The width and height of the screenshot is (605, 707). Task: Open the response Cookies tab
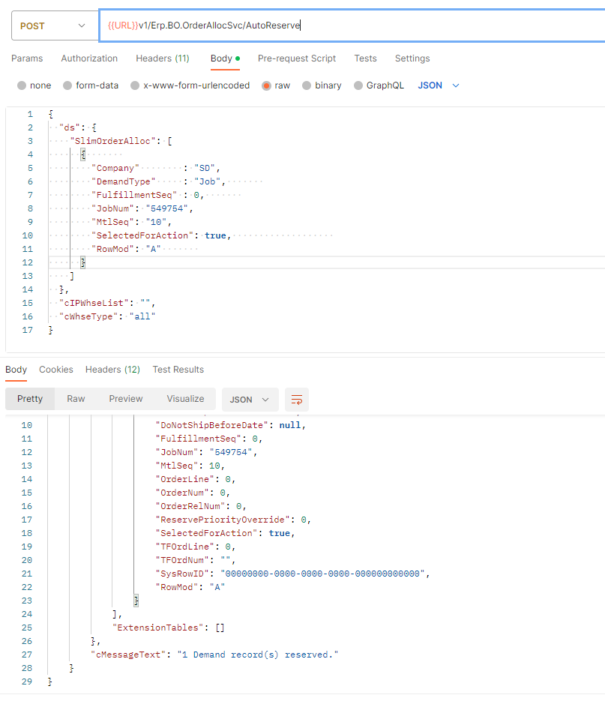[56, 370]
